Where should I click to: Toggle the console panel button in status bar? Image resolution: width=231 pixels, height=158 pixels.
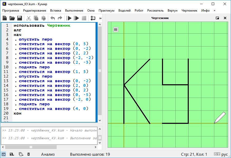tap(4, 154)
